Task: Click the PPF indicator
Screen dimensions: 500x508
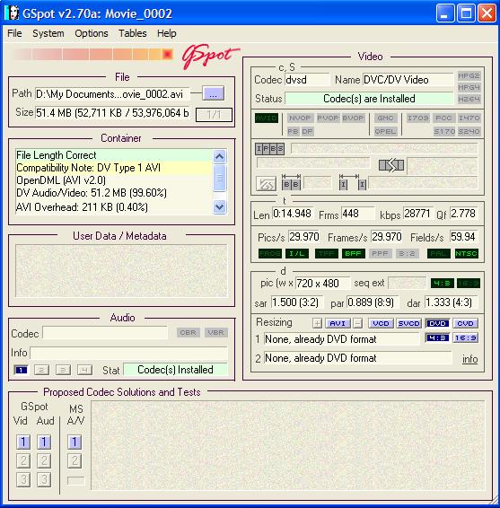Action: (x=380, y=253)
